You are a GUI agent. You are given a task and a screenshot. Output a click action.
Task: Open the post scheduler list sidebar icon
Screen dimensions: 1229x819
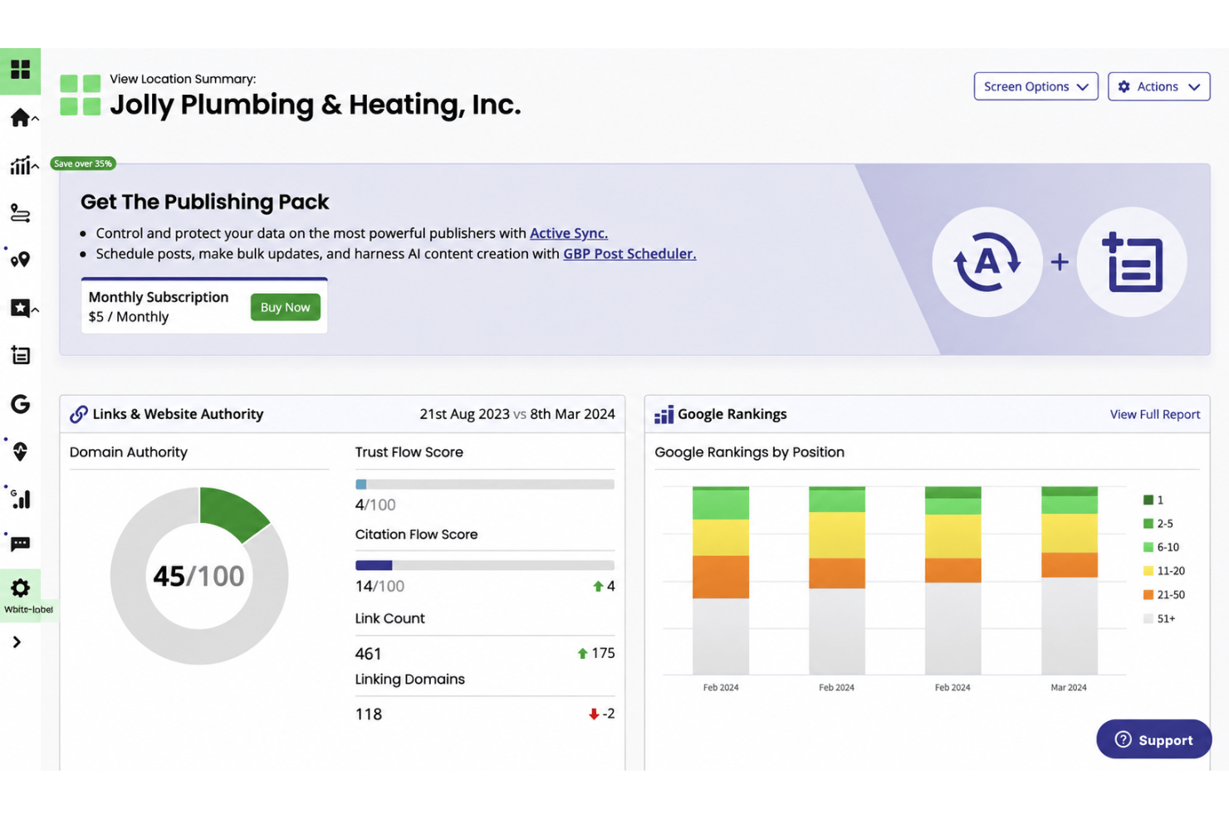(x=20, y=356)
